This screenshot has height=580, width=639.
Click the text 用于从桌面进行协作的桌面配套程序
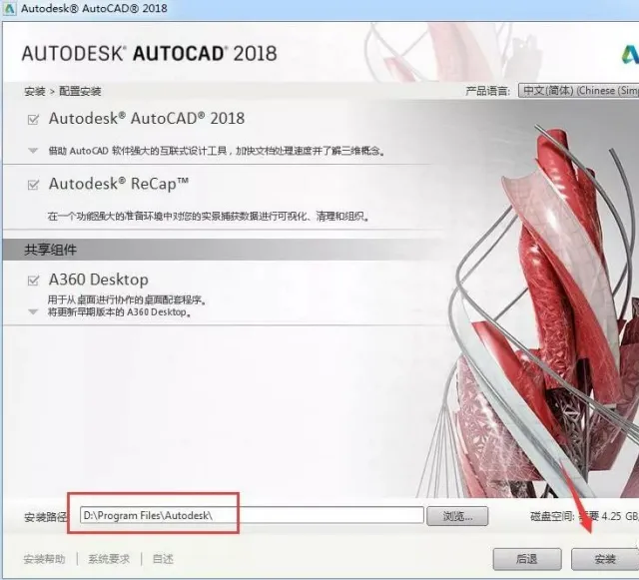pyautogui.click(x=127, y=300)
